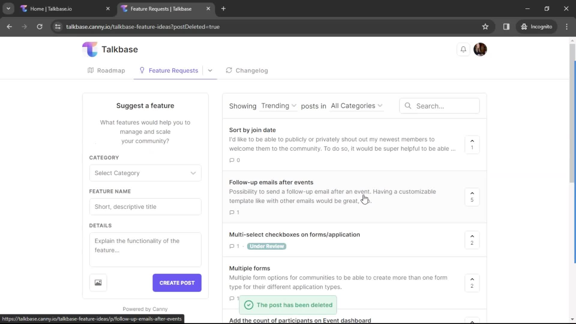Select the Feature Requests tab
Viewport: 576px width, 324px height.
tap(173, 70)
